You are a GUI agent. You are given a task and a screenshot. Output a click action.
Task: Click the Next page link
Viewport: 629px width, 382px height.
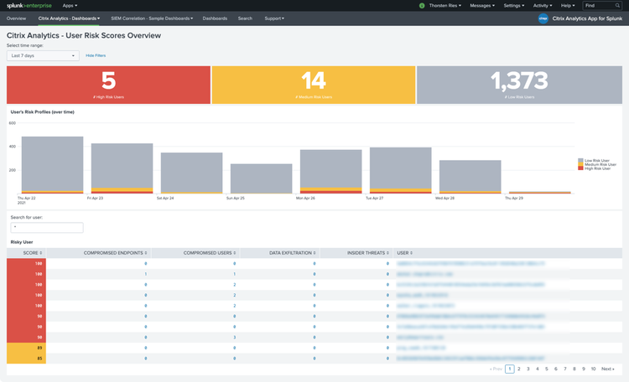[x=608, y=369]
